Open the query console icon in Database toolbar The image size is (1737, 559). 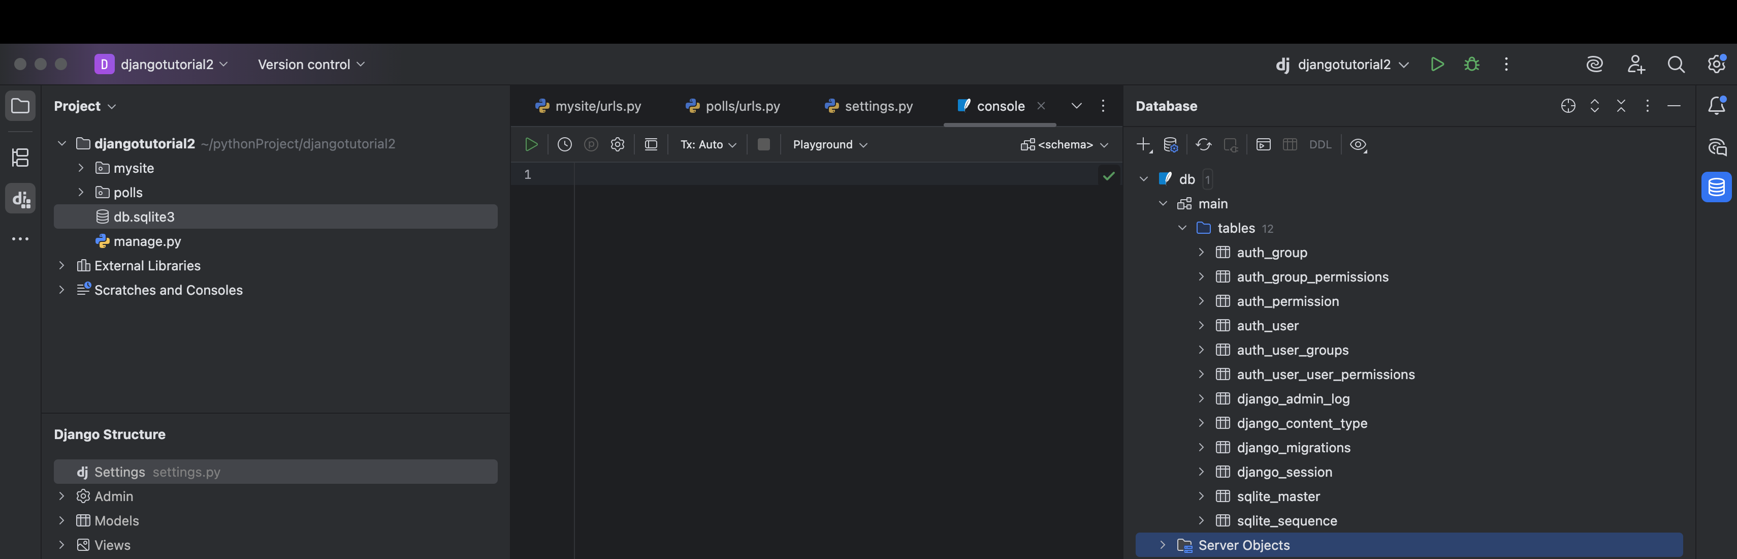tap(1264, 144)
